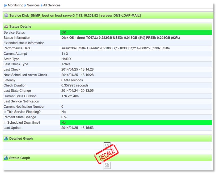Viewport: 216px width, 173px height.
Task: Click the arrow icon before All Services
Action: pyautogui.click(x=41, y=5)
